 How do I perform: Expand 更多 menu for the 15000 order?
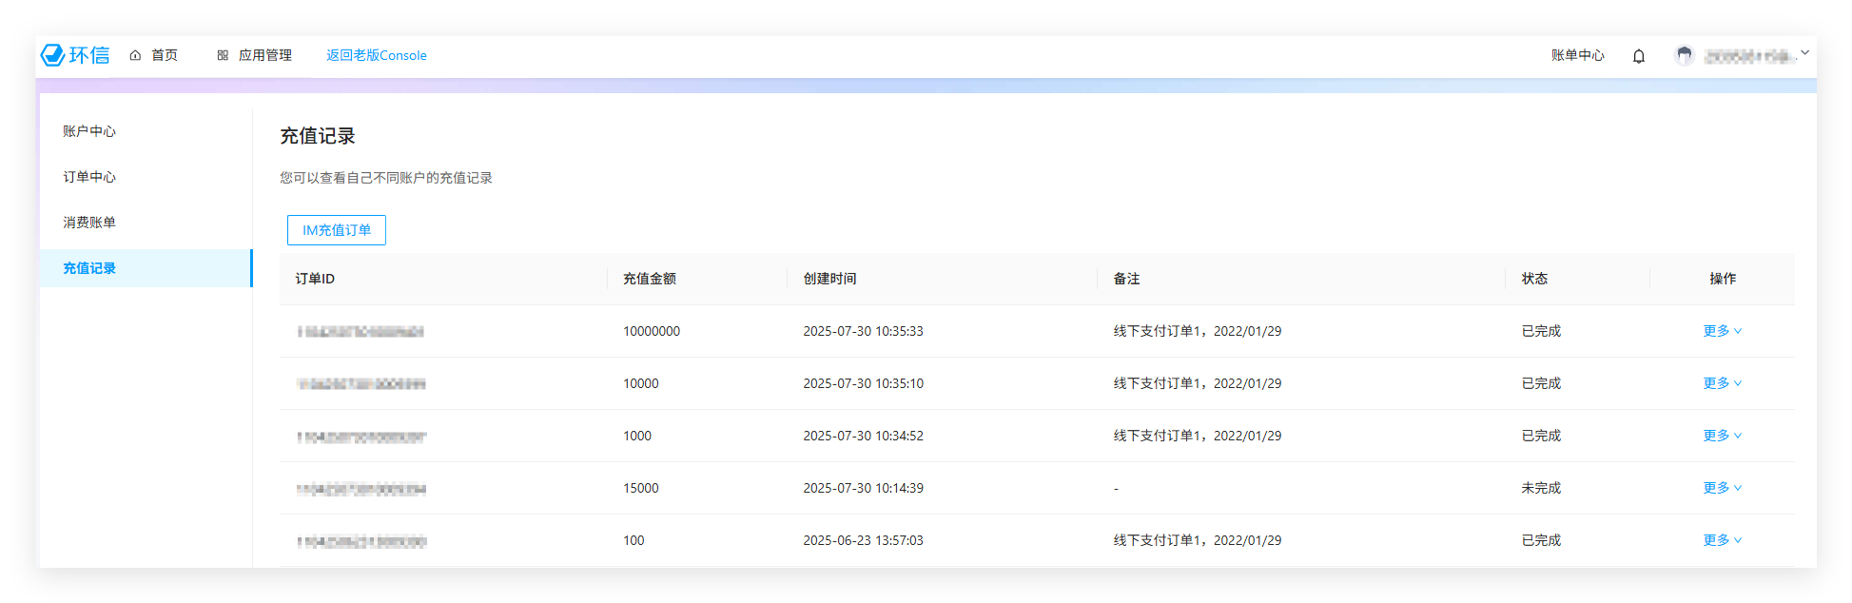[1722, 488]
